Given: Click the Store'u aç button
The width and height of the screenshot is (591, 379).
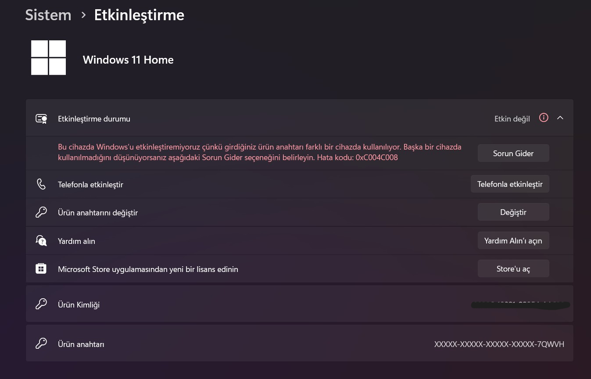Looking at the screenshot, I should [x=513, y=269].
